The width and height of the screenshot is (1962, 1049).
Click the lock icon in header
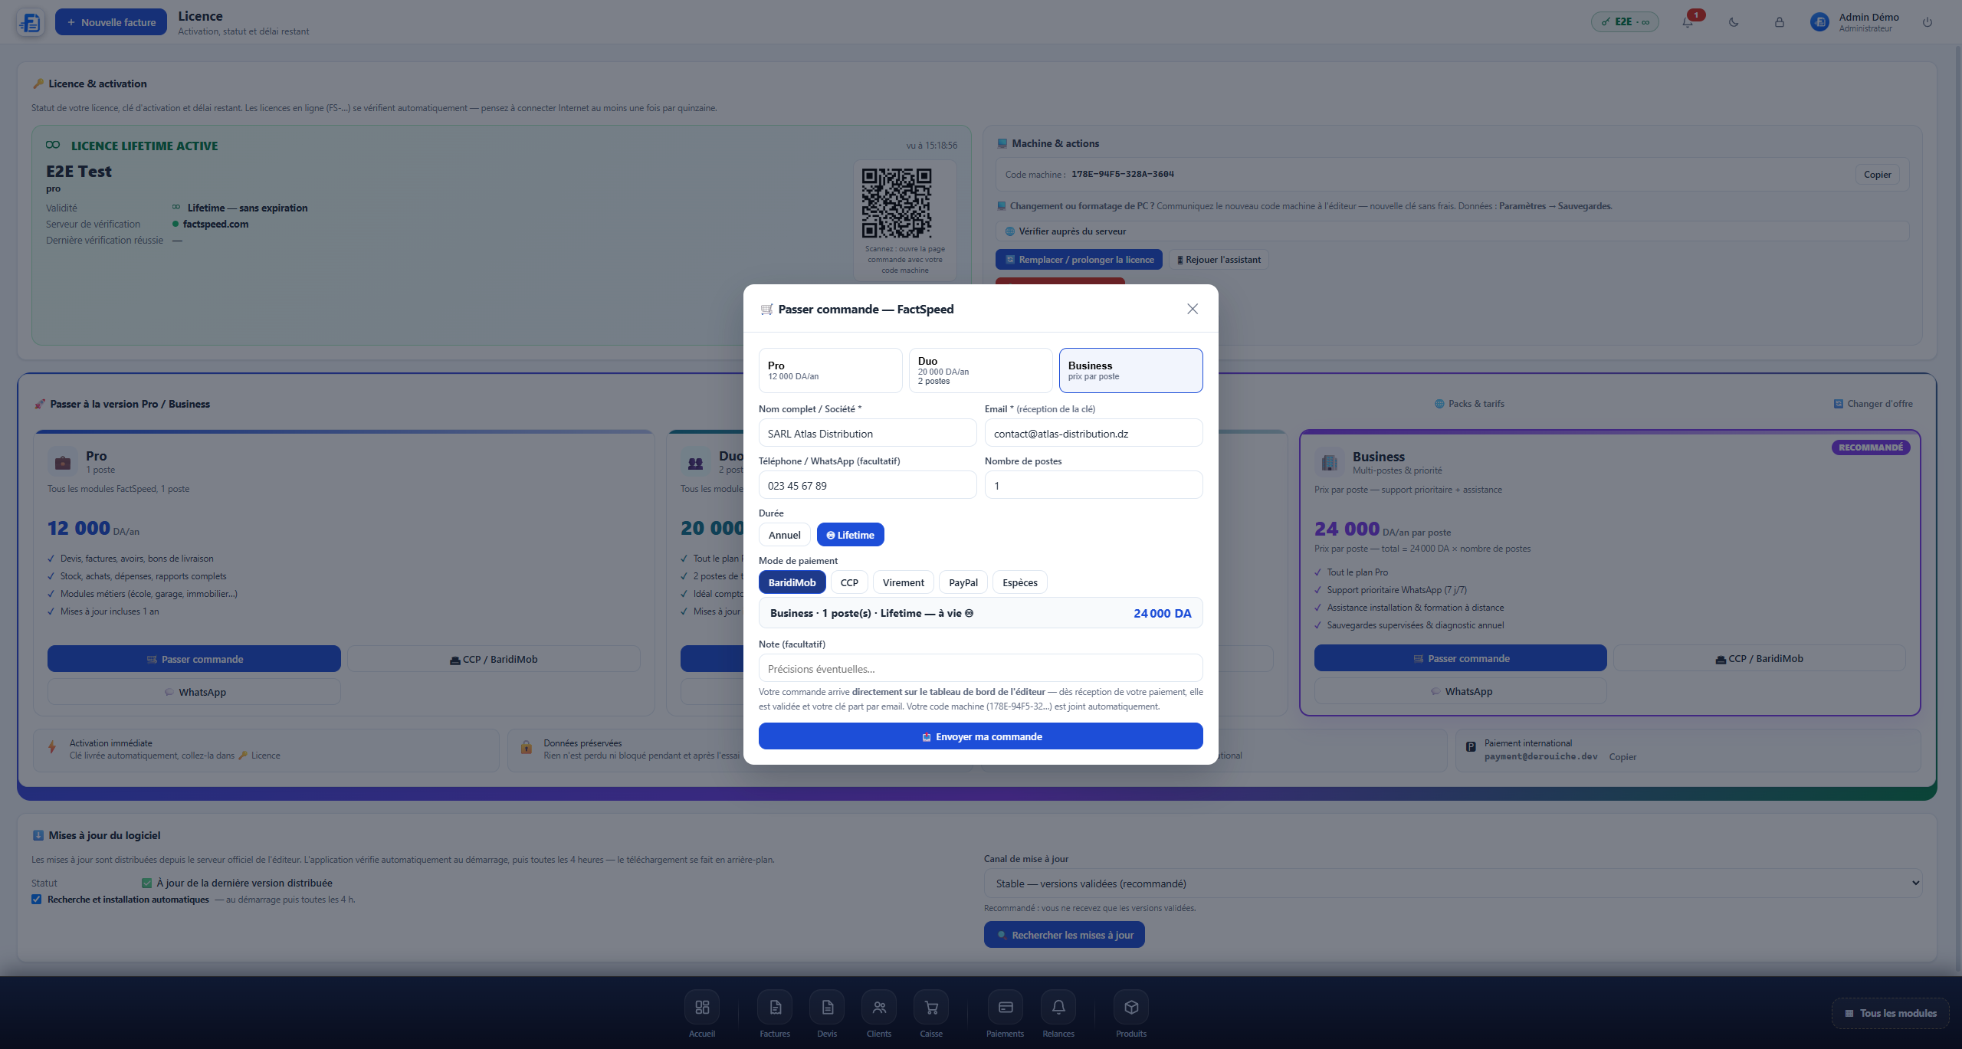point(1780,22)
